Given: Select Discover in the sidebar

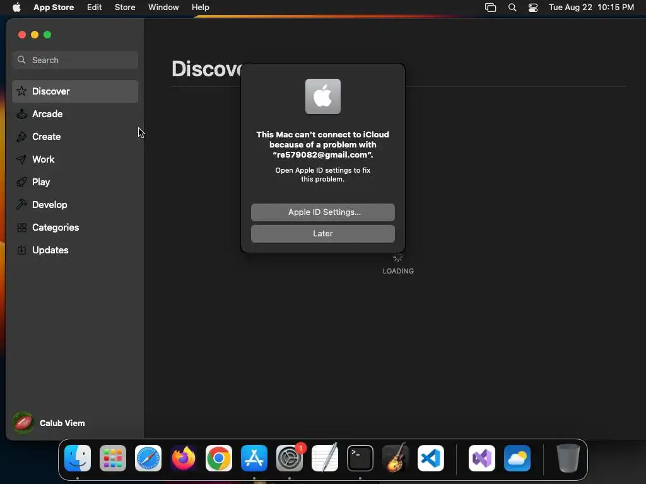Looking at the screenshot, I should click(75, 91).
